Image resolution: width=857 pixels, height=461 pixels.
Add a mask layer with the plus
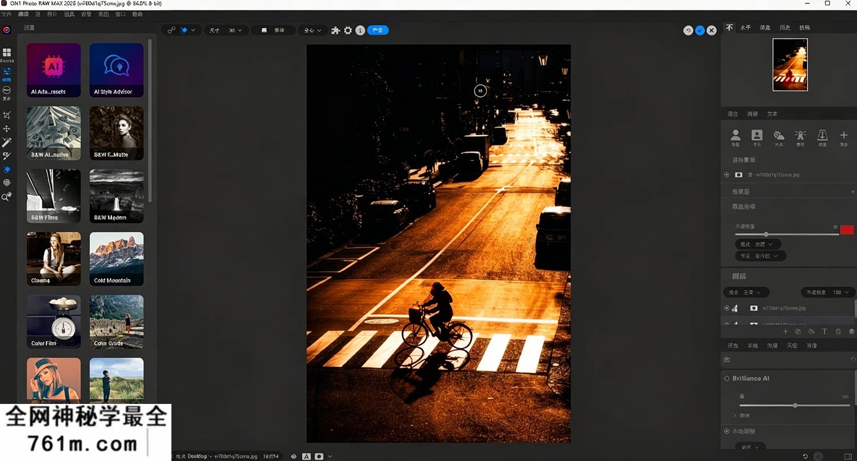[852, 192]
